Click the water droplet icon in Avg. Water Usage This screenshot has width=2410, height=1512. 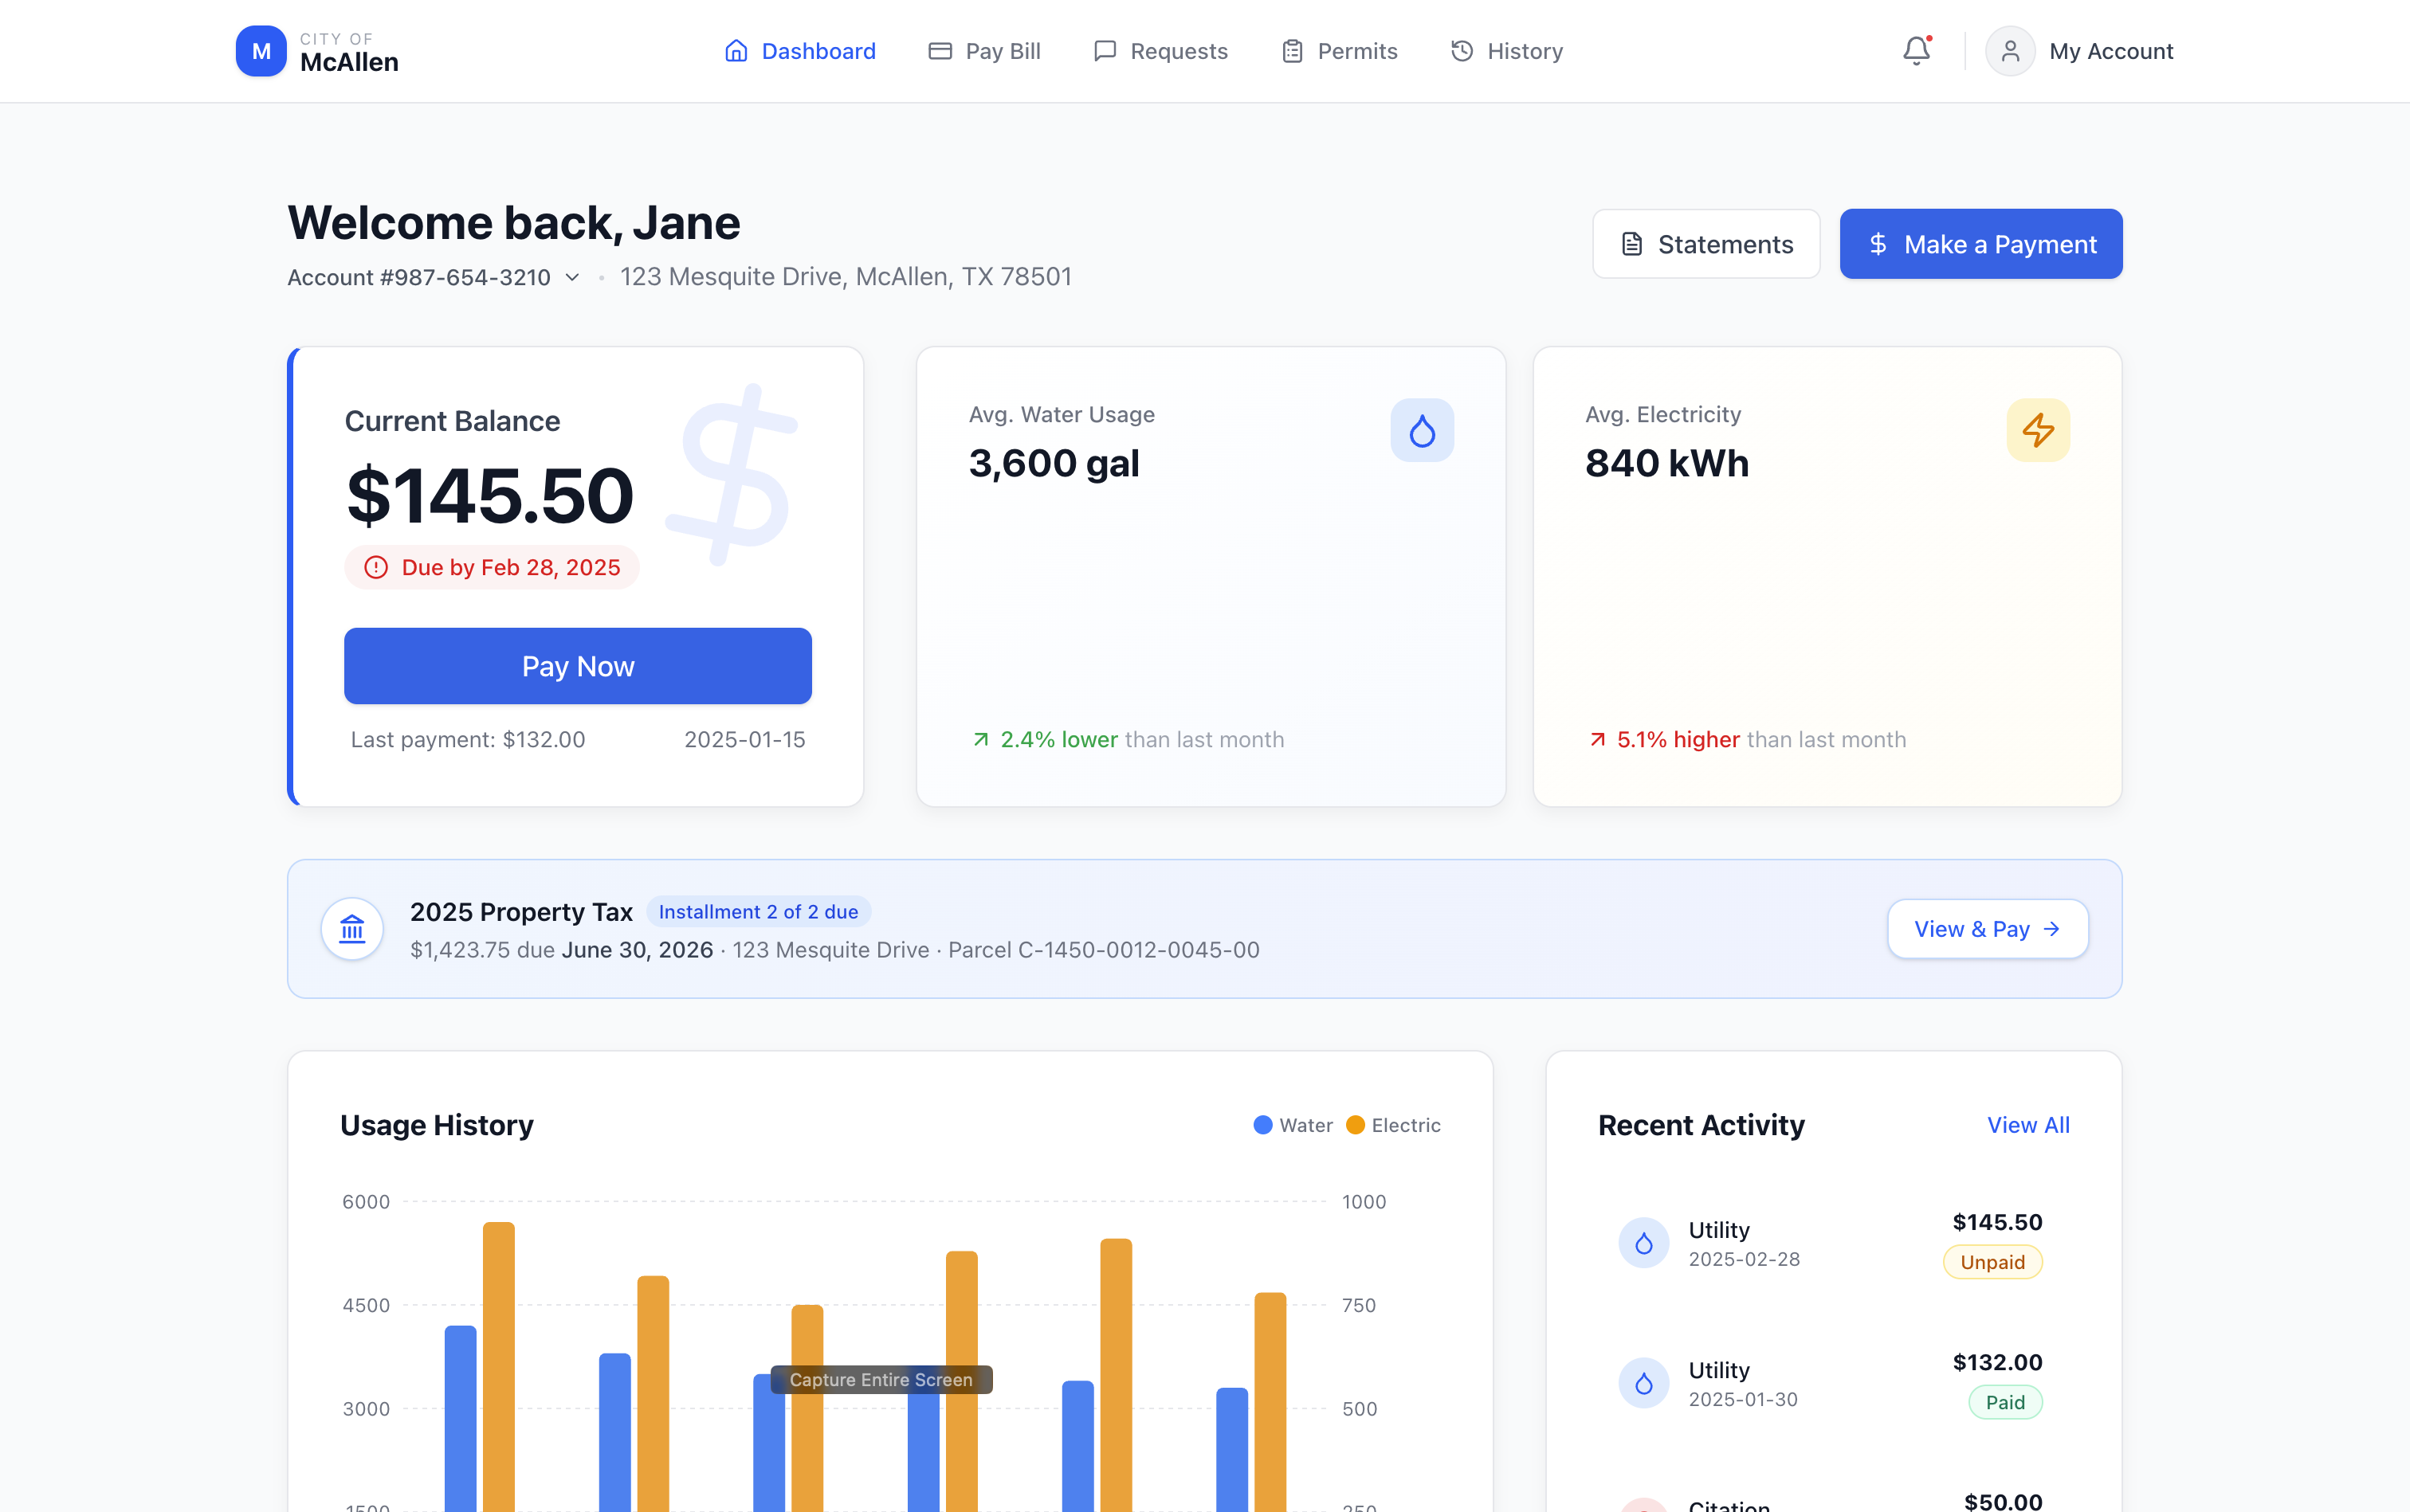tap(1422, 431)
